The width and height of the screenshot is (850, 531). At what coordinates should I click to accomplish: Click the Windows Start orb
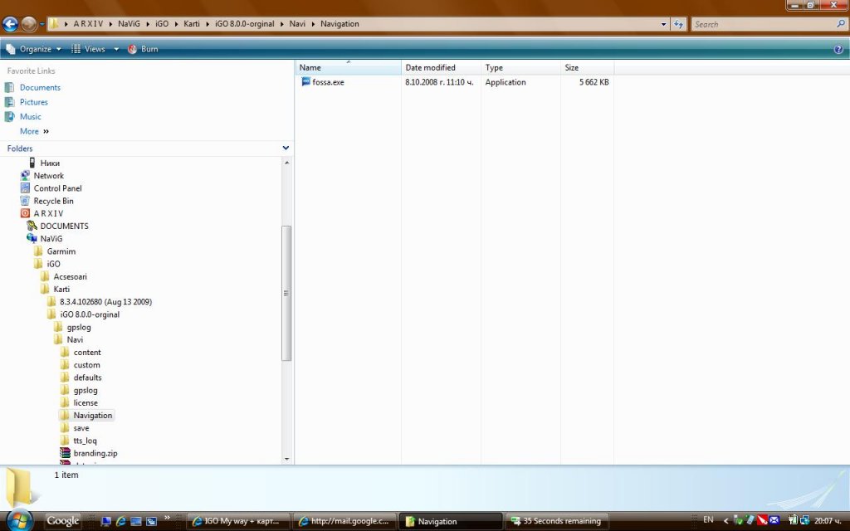pyautogui.click(x=18, y=520)
